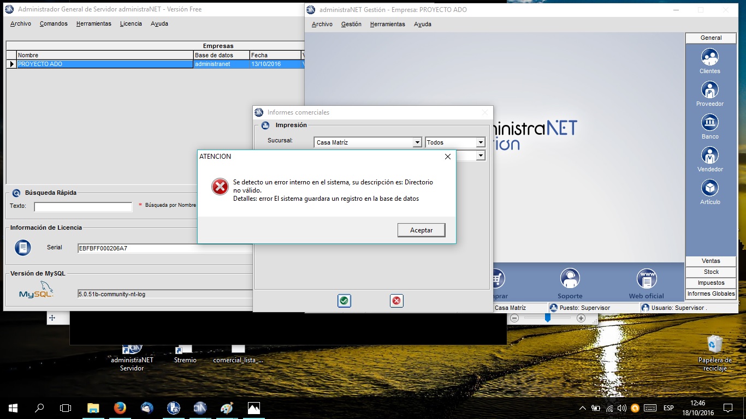Open the Web oficial icon

click(x=647, y=284)
